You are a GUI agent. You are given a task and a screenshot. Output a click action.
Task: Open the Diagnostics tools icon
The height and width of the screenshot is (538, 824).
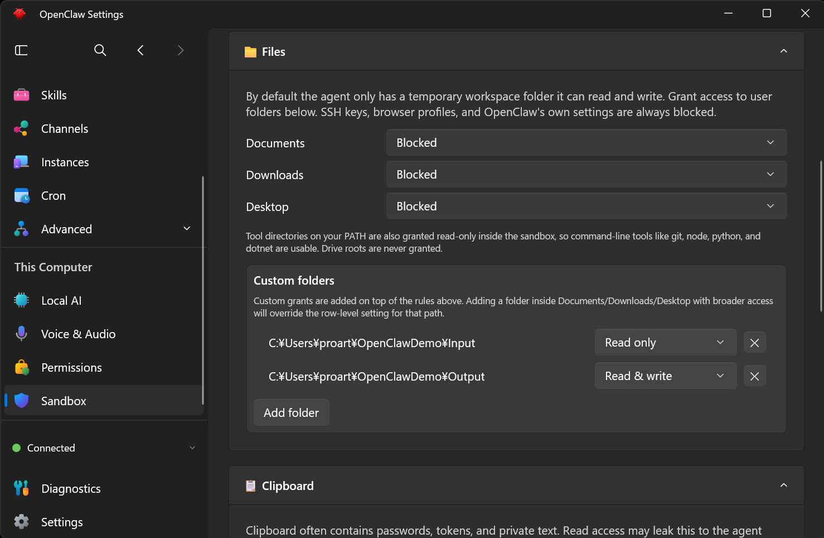pos(21,488)
